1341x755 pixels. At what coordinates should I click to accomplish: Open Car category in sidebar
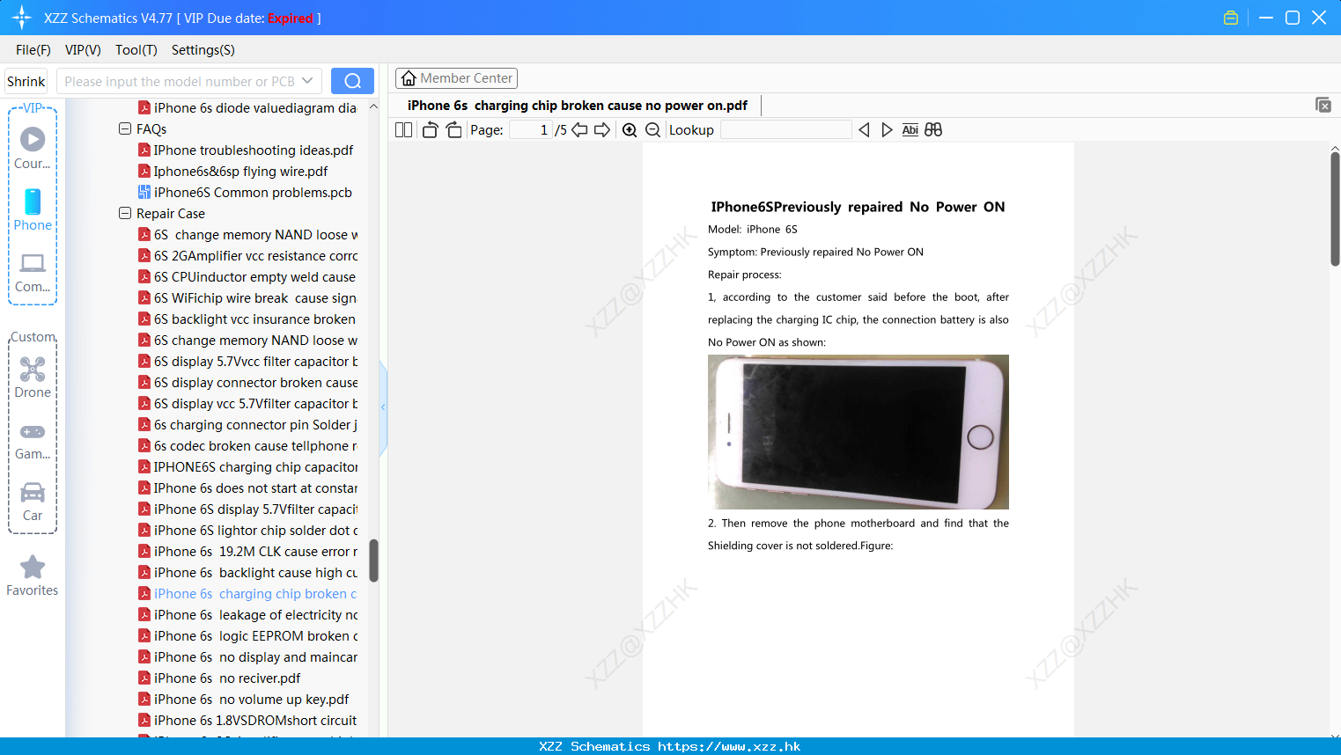tap(33, 502)
